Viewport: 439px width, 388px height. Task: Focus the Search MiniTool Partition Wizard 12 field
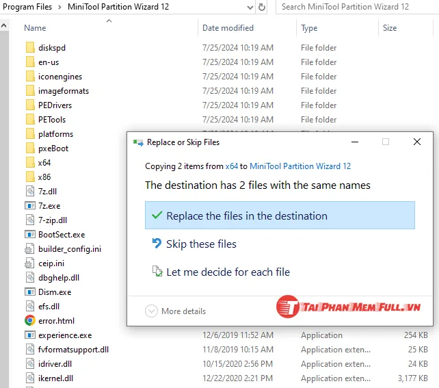(357, 7)
